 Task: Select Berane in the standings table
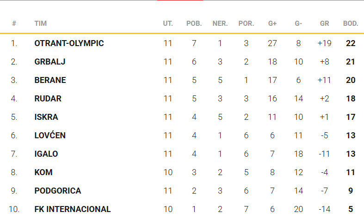[50, 80]
